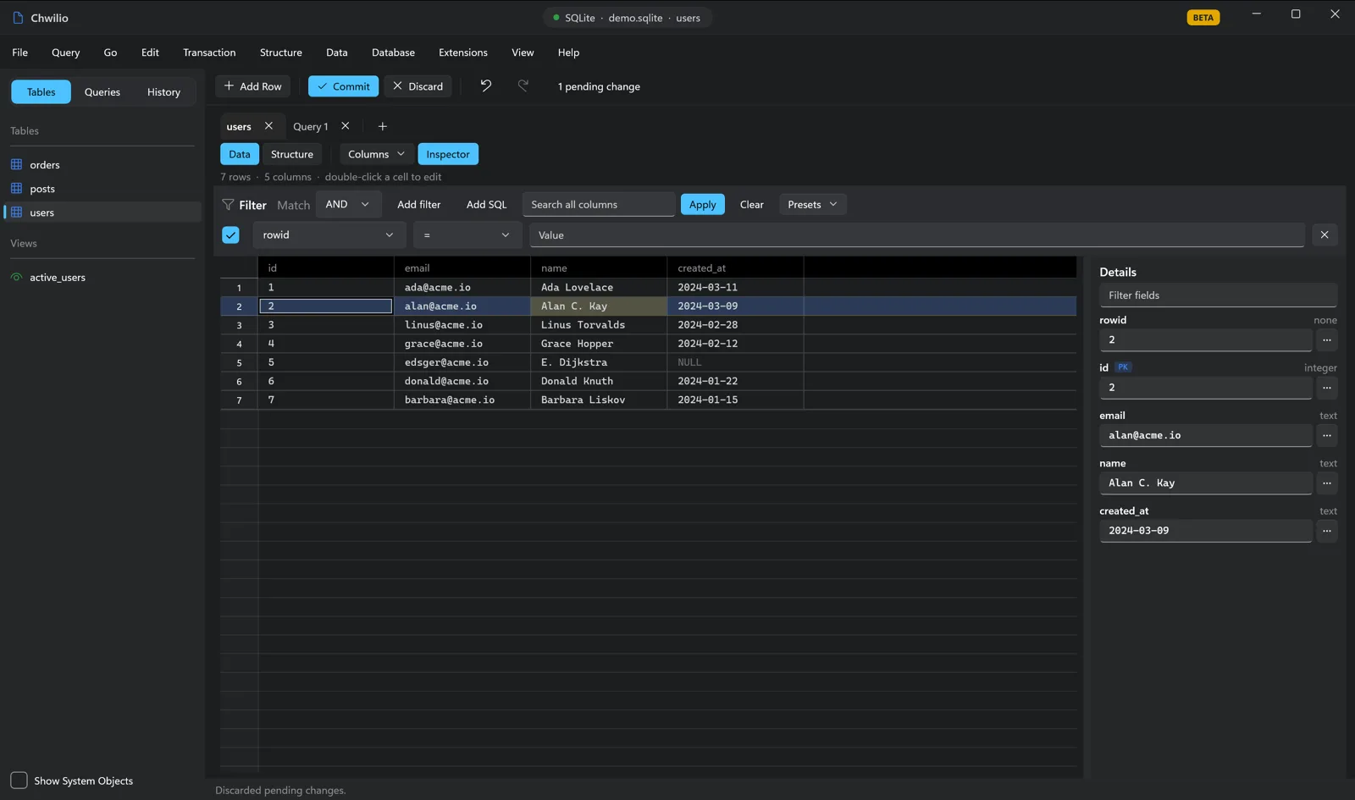This screenshot has height=800, width=1355.
Task: Click the Add filter button
Action: coord(419,204)
